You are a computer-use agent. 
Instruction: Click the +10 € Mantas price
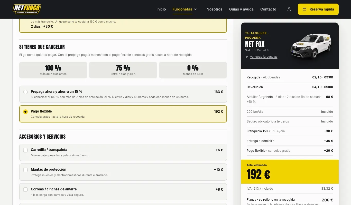[x=218, y=170]
